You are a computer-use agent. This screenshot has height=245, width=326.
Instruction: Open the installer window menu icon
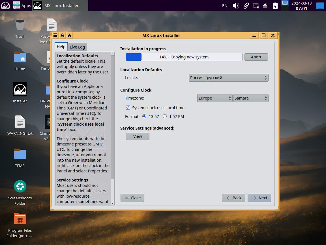click(x=55, y=35)
